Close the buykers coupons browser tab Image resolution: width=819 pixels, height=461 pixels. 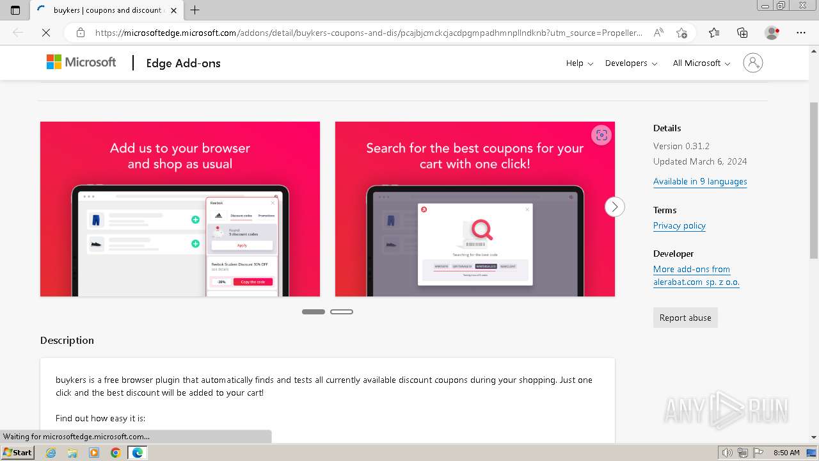point(173,10)
